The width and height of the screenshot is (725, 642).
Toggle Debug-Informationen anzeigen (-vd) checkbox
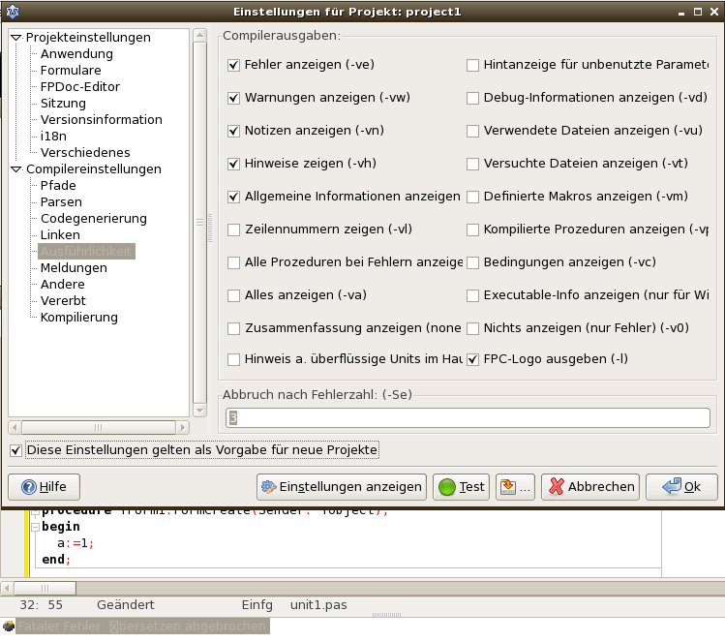(473, 99)
